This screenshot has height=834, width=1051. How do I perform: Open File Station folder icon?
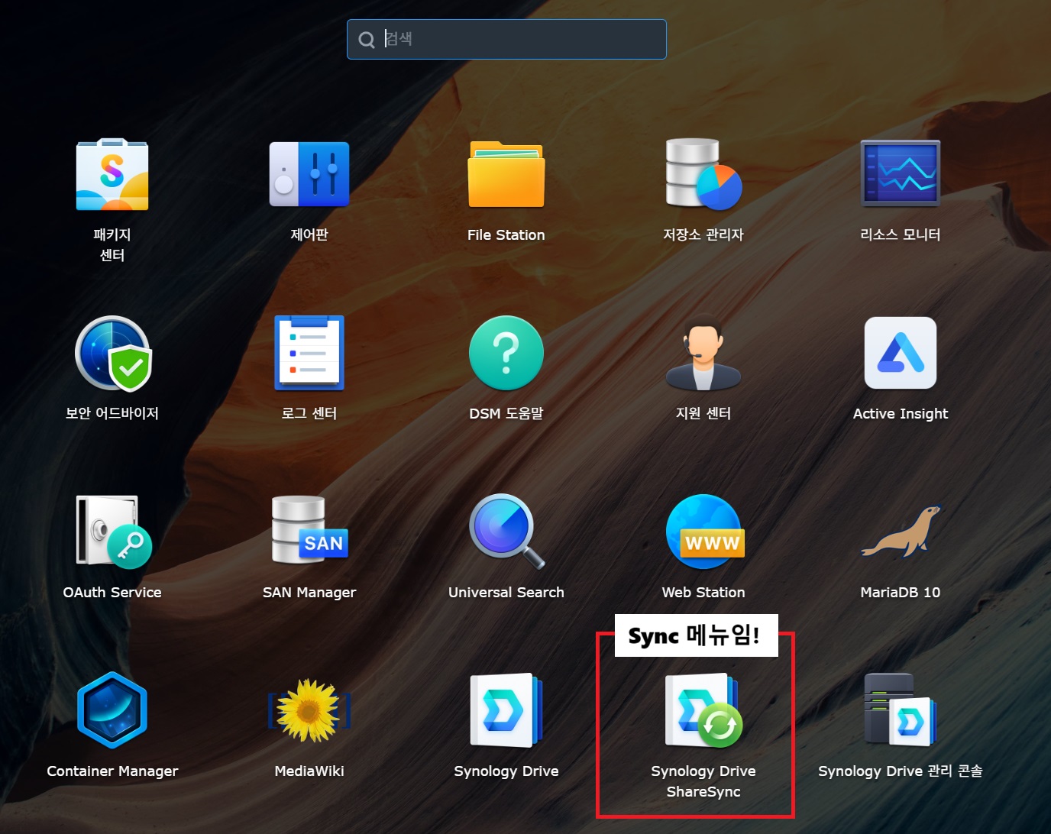pos(506,175)
